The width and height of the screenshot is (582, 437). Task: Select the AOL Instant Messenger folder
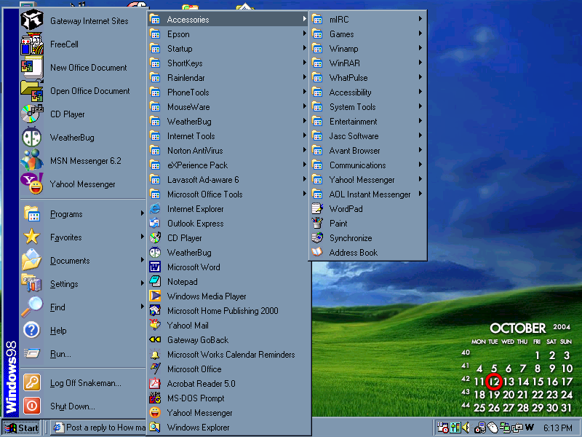368,194
